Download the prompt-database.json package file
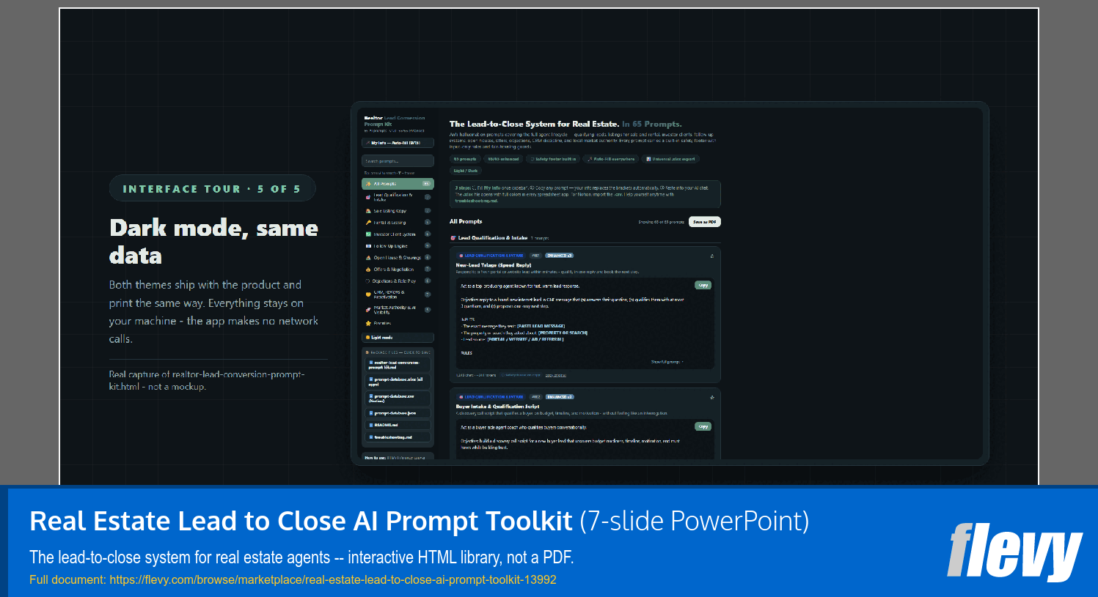 point(398,413)
